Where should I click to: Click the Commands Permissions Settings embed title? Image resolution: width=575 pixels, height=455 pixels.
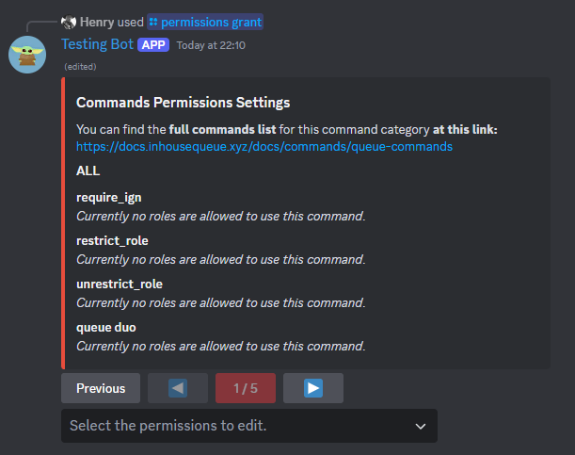pyautogui.click(x=183, y=103)
